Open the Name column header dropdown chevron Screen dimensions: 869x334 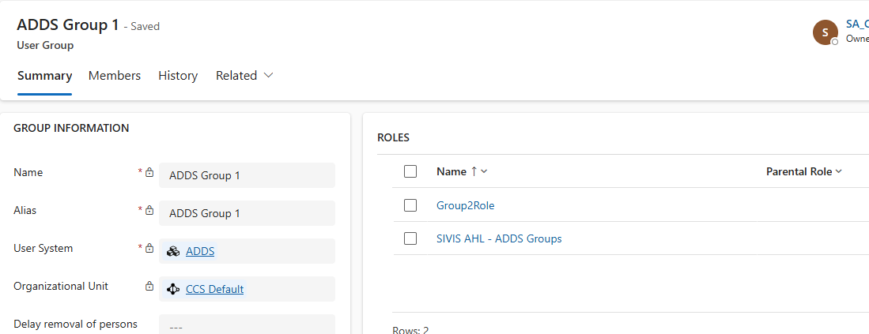point(484,171)
